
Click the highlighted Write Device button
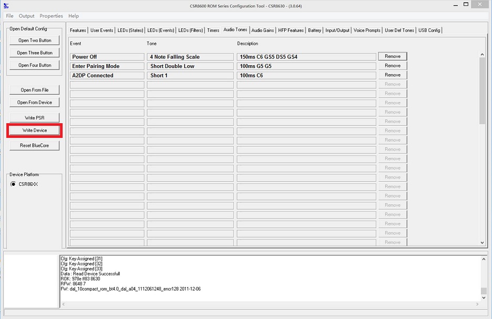[x=34, y=130]
